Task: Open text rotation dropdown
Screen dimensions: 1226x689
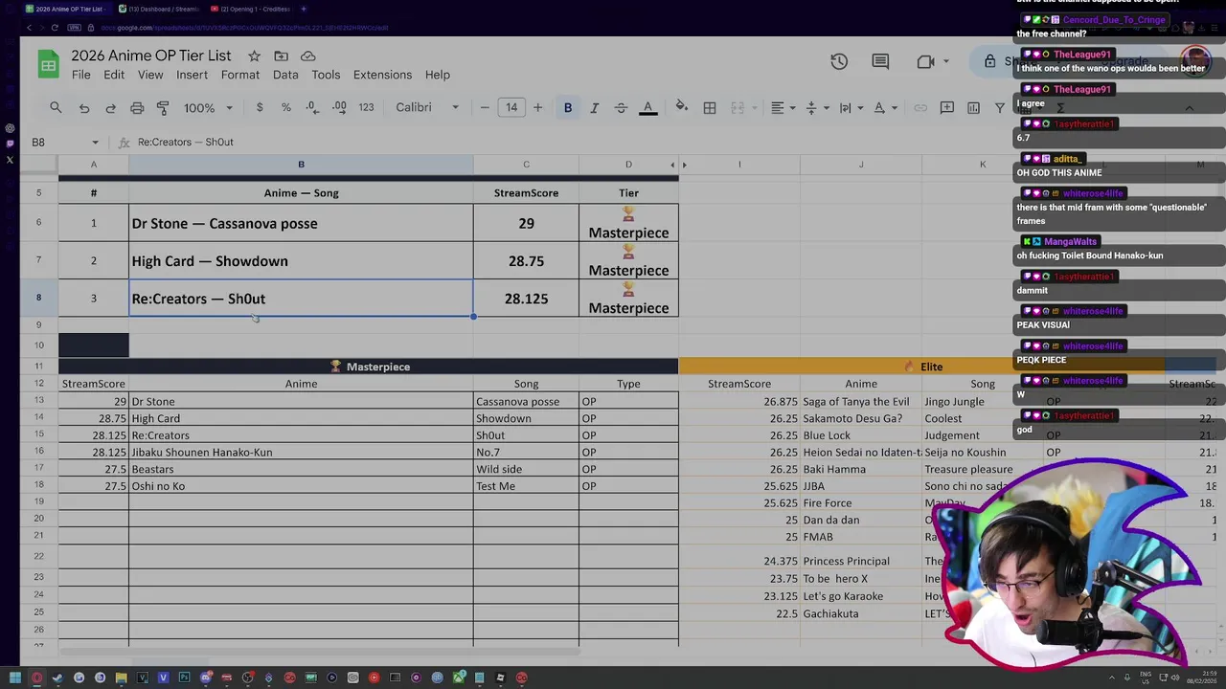Action: point(884,108)
